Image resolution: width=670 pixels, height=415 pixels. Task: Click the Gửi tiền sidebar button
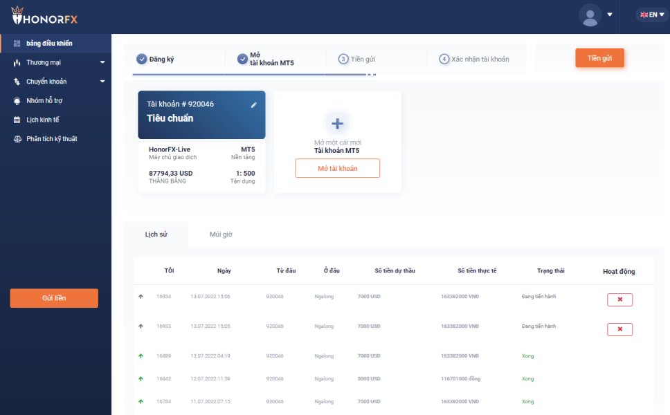(54, 298)
